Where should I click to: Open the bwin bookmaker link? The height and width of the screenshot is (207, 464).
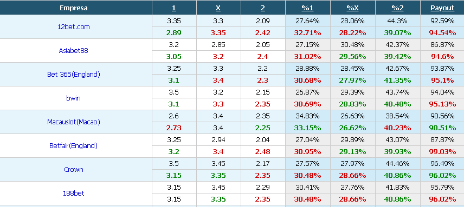[x=73, y=98]
